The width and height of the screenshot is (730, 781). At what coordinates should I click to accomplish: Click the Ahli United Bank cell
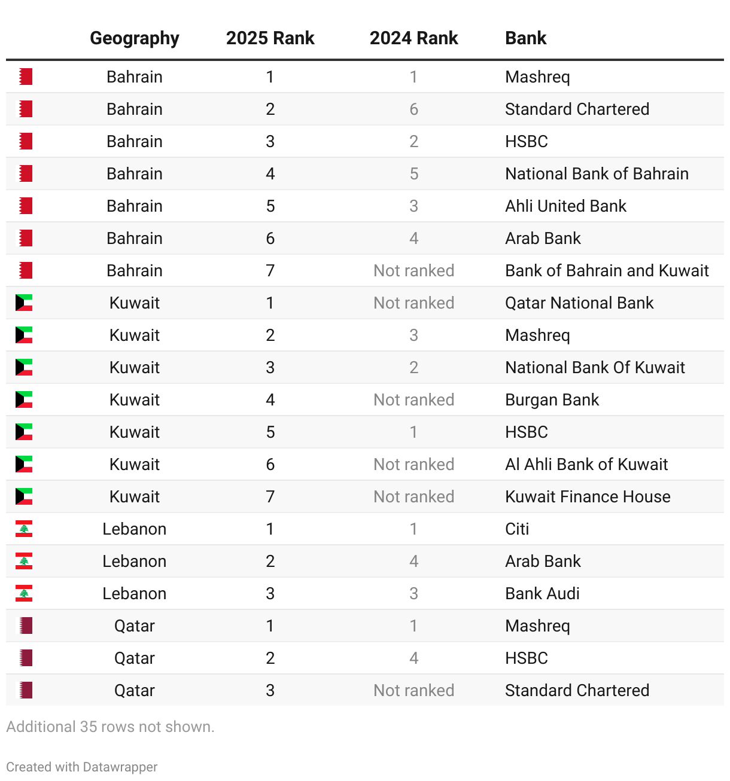click(x=566, y=206)
